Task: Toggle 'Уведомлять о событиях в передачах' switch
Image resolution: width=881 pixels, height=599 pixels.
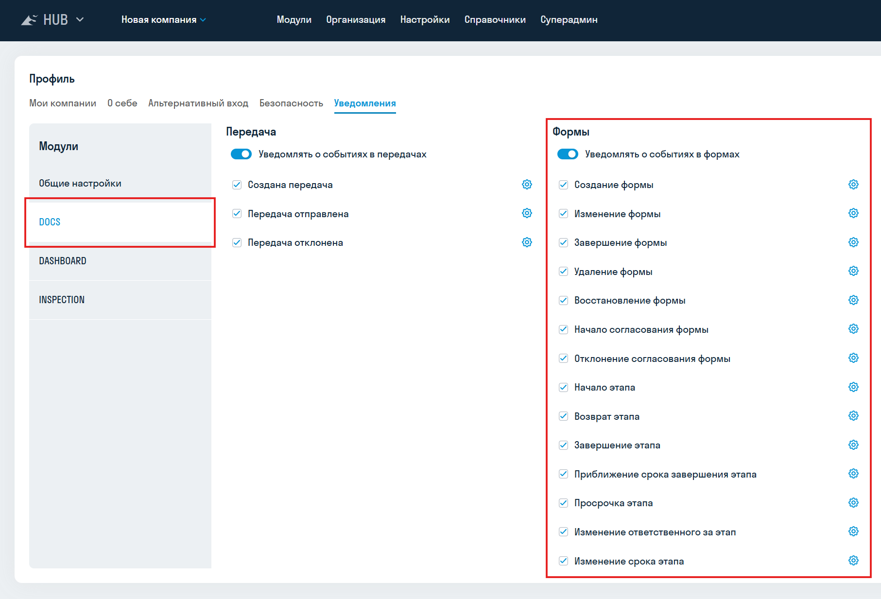Action: 241,154
